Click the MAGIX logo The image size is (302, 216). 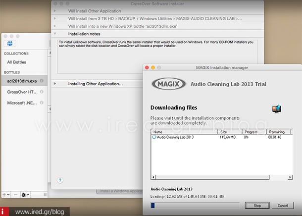[168, 84]
